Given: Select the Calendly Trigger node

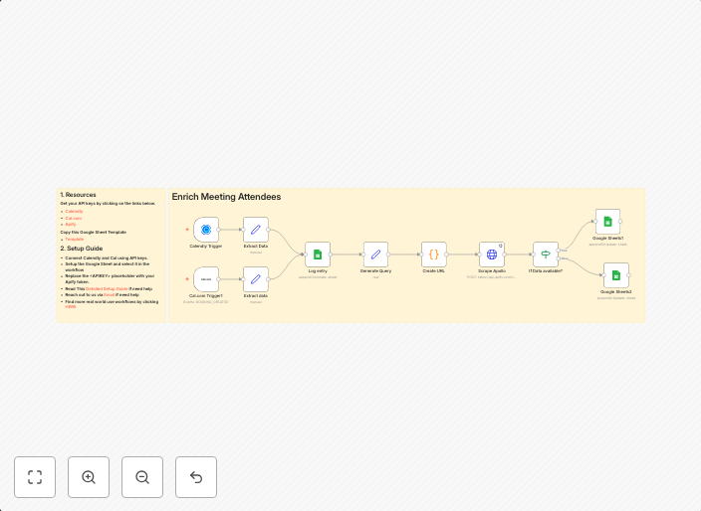Looking at the screenshot, I should (206, 230).
